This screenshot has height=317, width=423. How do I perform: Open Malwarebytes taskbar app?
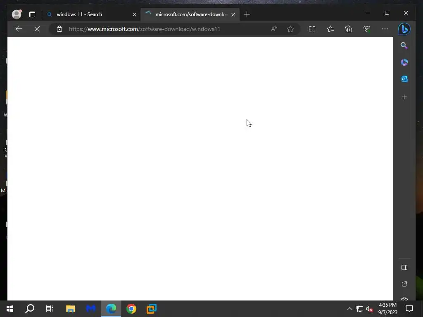[90, 309]
